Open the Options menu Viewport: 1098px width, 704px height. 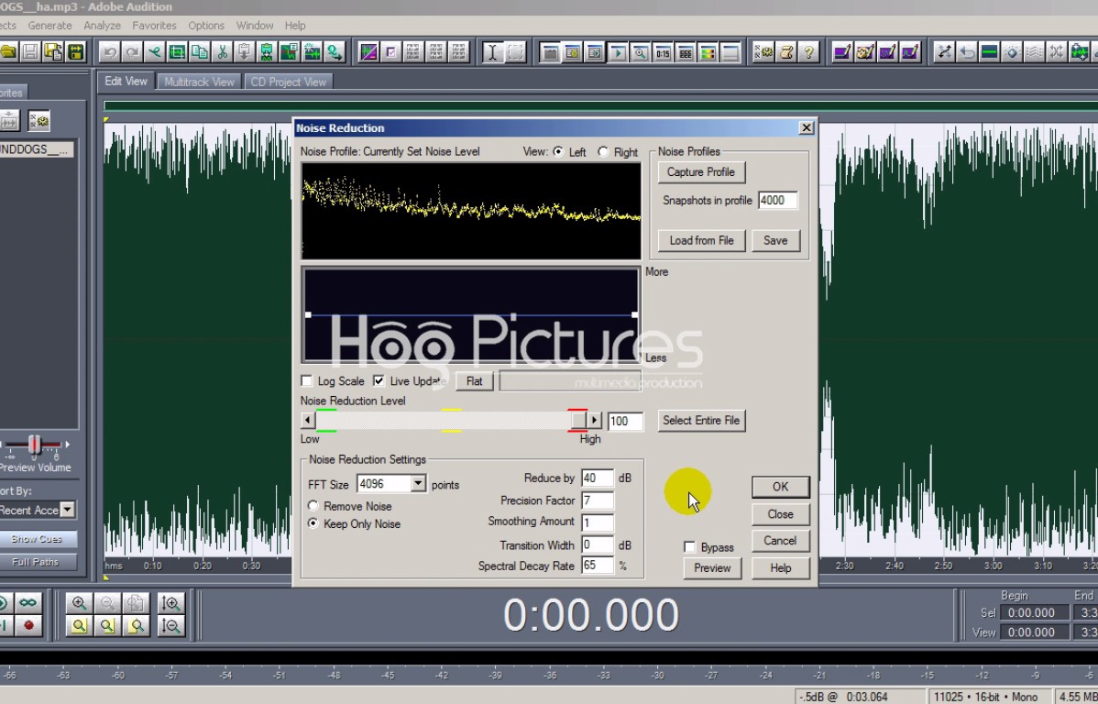pos(206,26)
